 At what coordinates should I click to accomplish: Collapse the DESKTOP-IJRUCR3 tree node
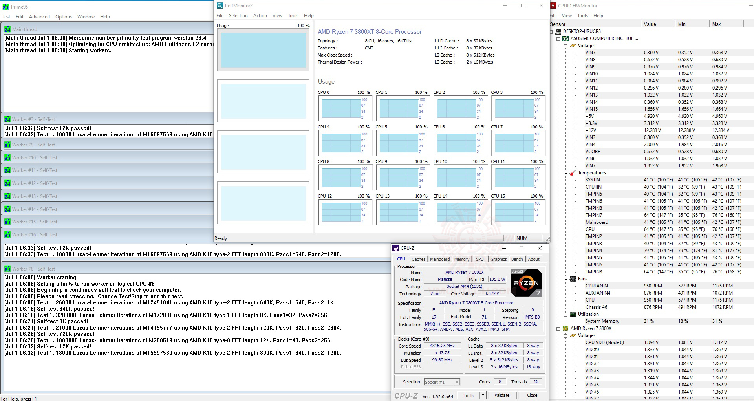pos(551,31)
